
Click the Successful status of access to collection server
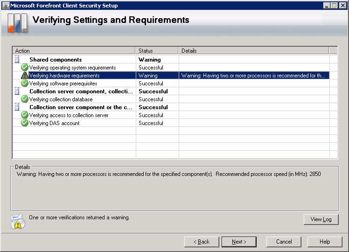click(151, 115)
